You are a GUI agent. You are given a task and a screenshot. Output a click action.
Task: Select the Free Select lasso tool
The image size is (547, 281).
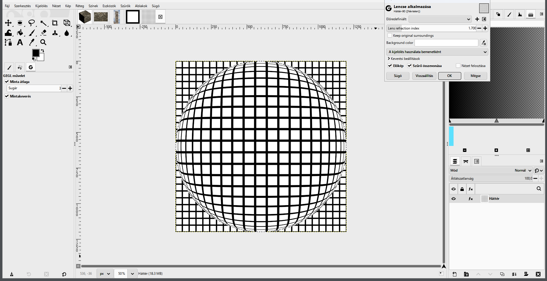pyautogui.click(x=32, y=23)
